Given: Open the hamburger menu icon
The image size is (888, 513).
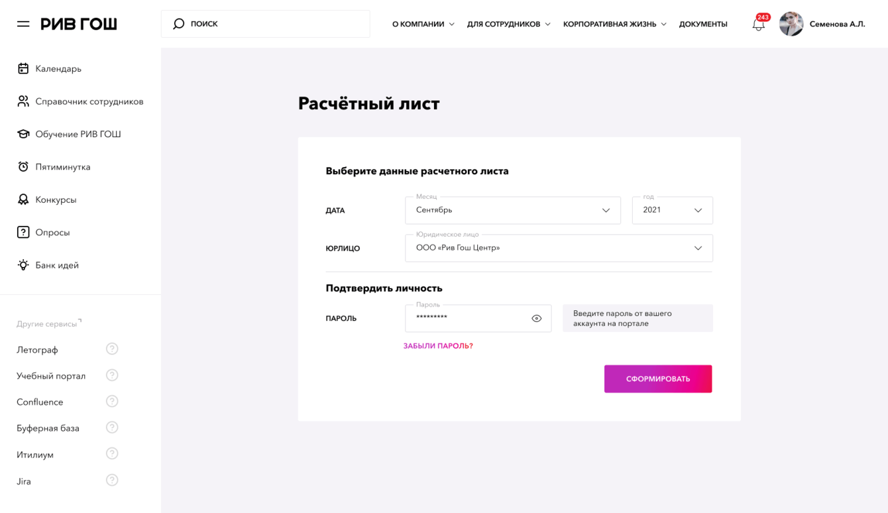Looking at the screenshot, I should (x=23, y=24).
